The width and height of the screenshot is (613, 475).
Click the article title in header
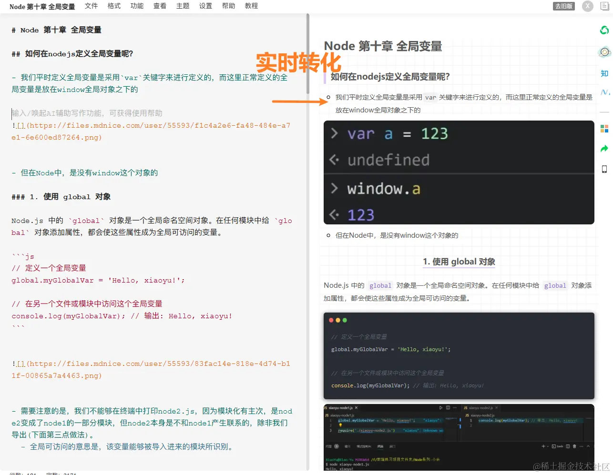(x=42, y=6)
